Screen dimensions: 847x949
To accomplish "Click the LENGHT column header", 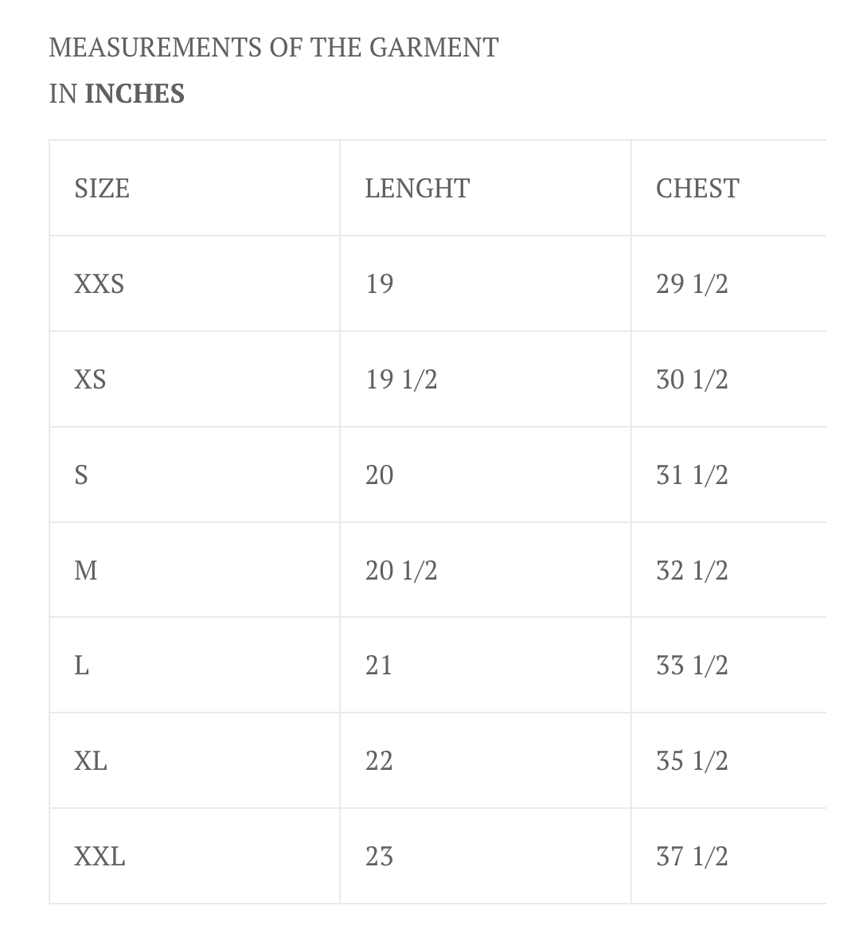I will pyautogui.click(x=417, y=189).
